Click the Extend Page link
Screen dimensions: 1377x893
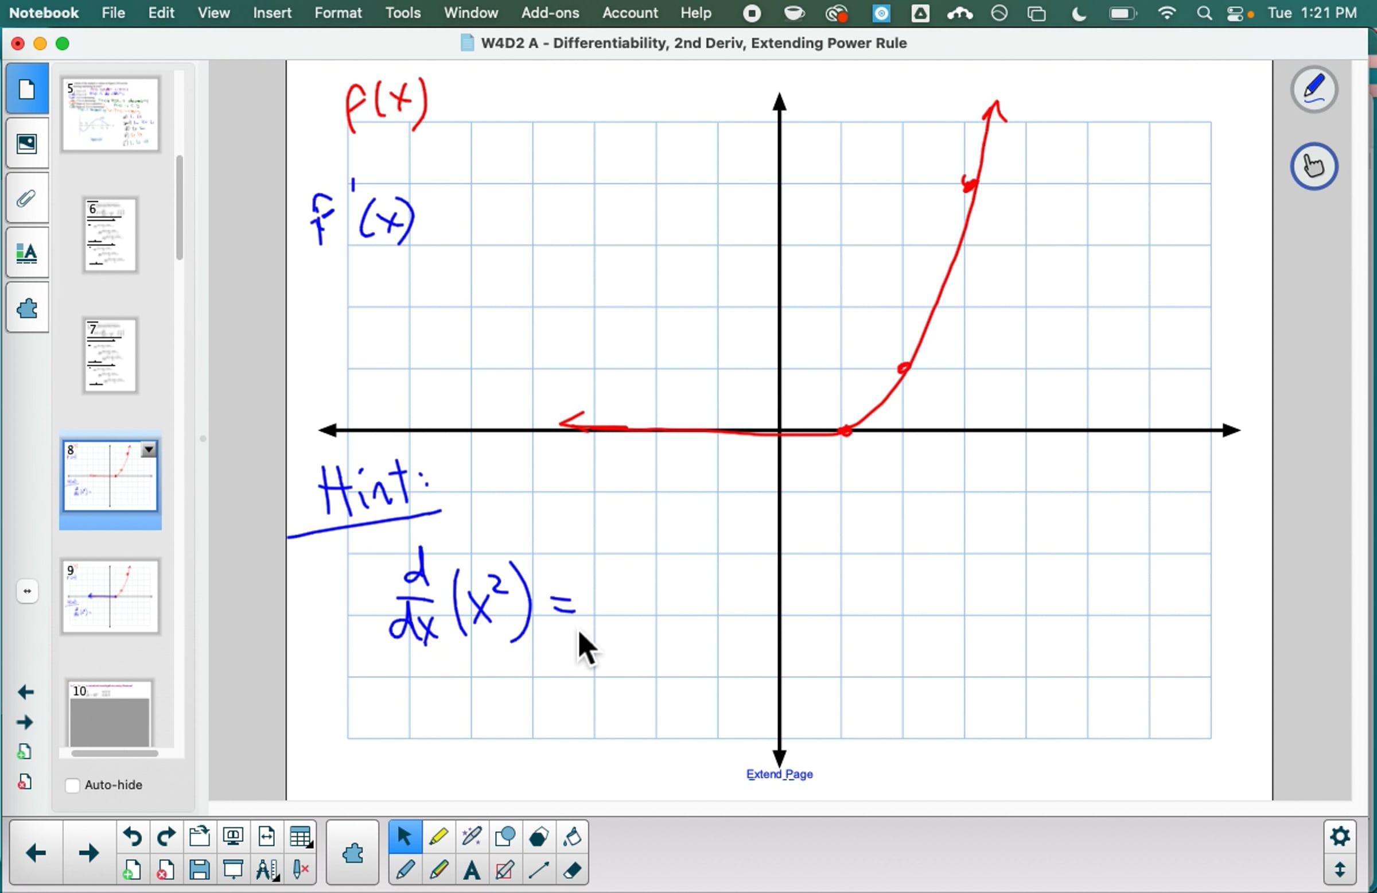point(779,774)
